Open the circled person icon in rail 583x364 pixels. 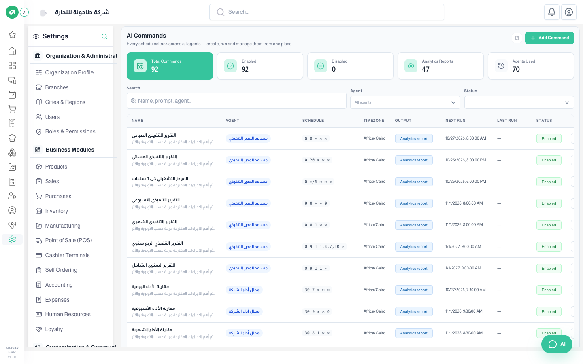[12, 210]
